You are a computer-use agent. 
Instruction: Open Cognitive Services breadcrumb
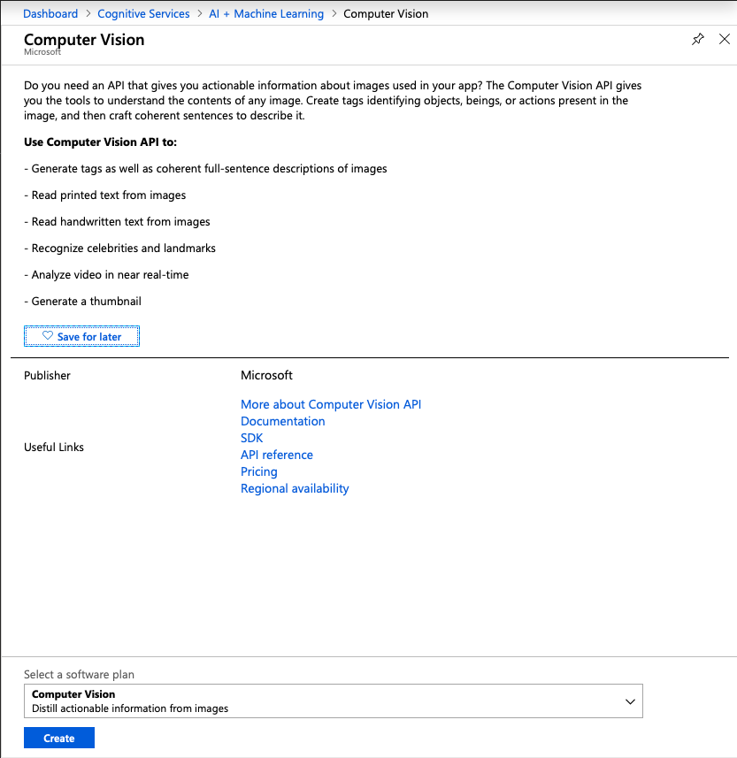(143, 13)
